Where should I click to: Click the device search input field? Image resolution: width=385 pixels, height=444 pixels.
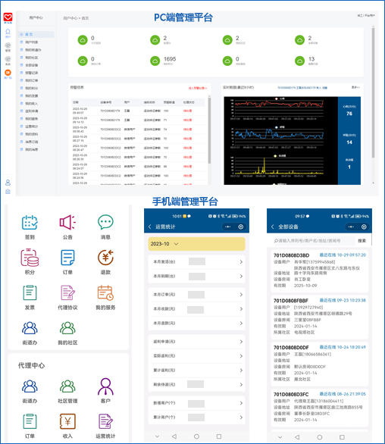point(313,241)
